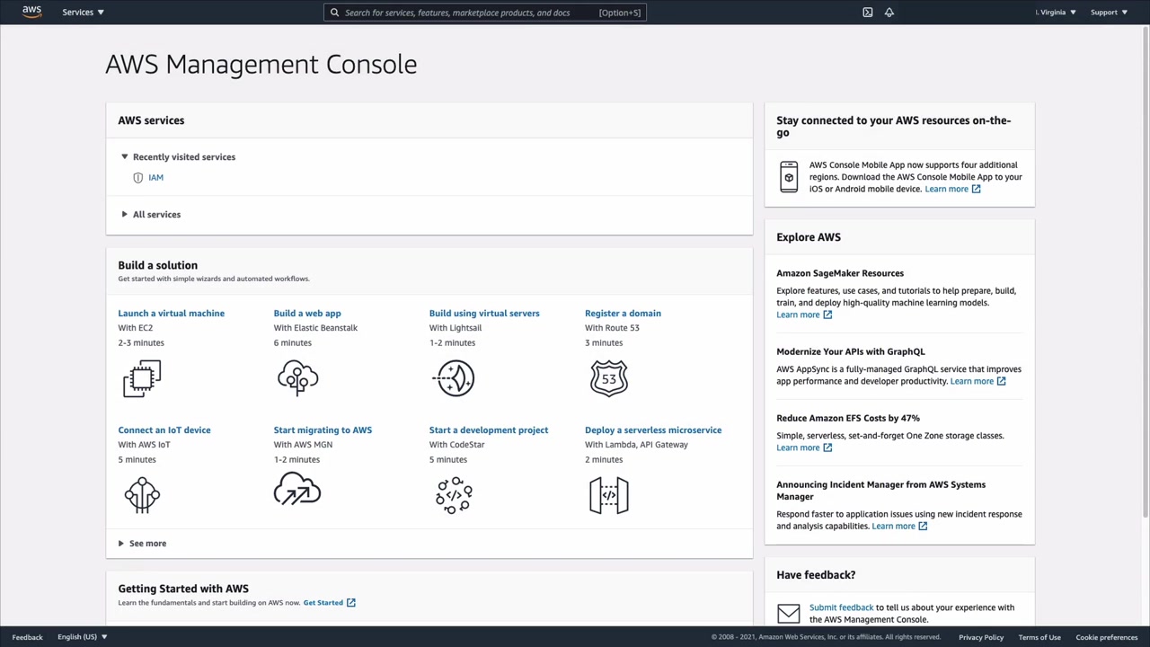The height and width of the screenshot is (647, 1150).
Task: Open the Services dropdown menu
Action: [x=83, y=13]
